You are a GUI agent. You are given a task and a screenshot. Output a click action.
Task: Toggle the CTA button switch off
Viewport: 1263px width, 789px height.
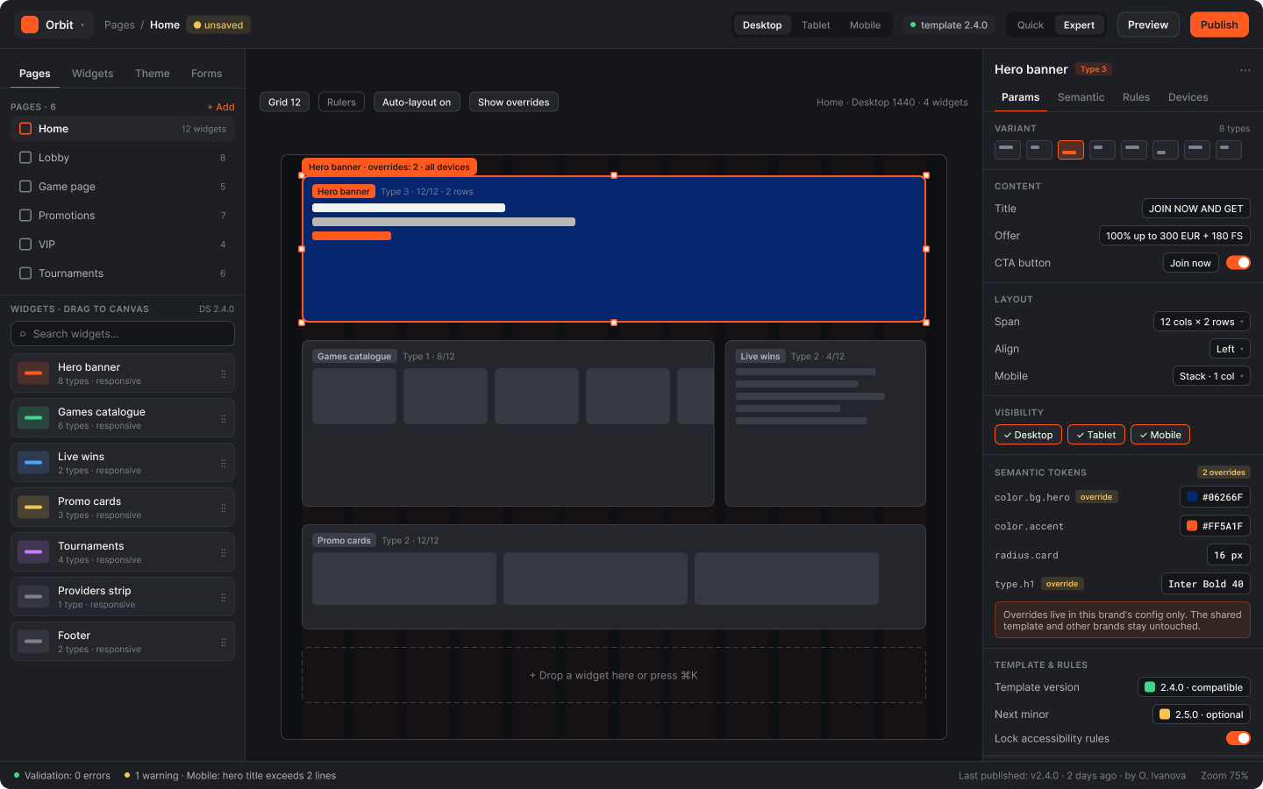click(1238, 263)
